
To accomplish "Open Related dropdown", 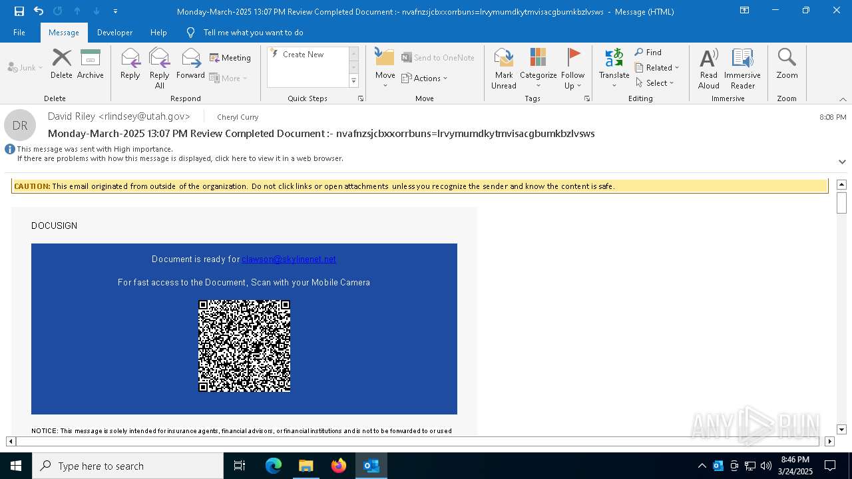I will (x=657, y=67).
